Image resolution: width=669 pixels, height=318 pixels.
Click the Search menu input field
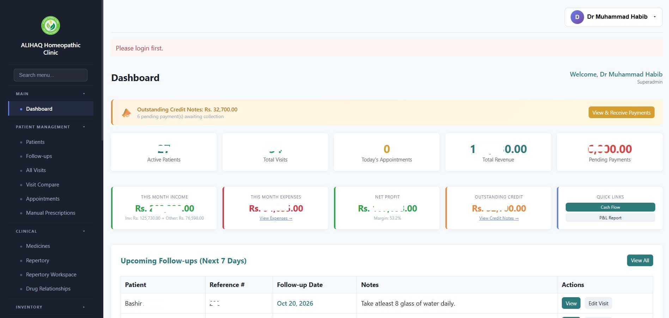click(50, 75)
